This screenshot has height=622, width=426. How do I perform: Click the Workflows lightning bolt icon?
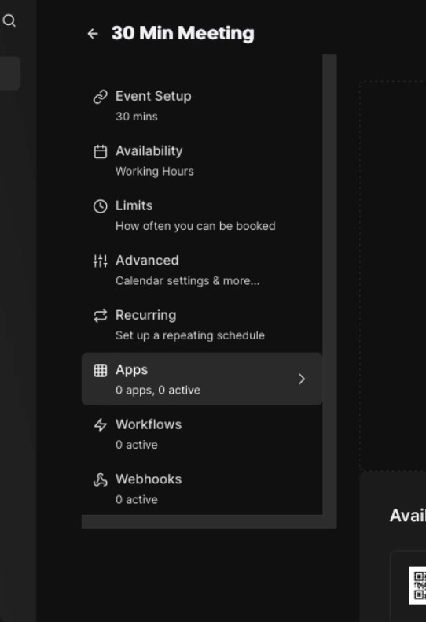tap(100, 425)
